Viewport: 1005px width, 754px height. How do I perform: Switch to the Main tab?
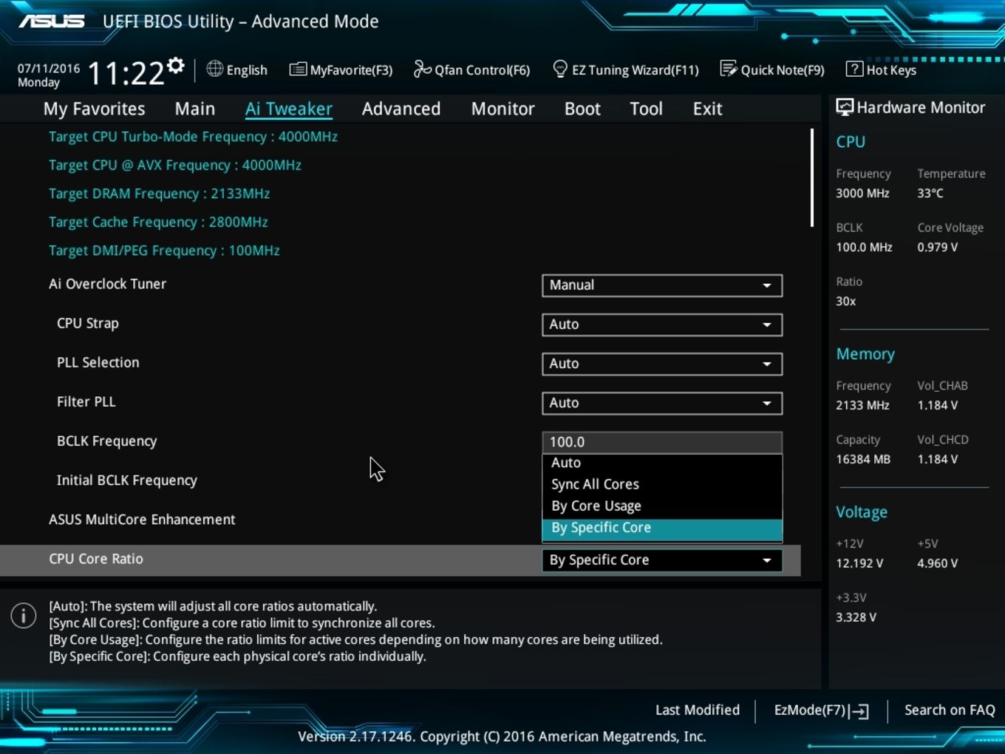pos(195,109)
